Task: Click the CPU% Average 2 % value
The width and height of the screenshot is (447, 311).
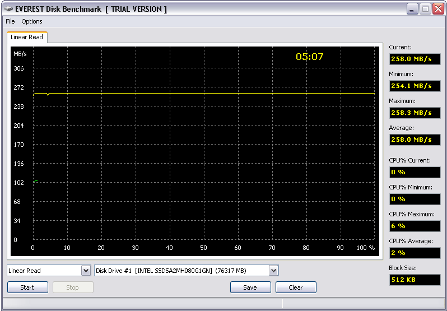Action: pos(415,253)
